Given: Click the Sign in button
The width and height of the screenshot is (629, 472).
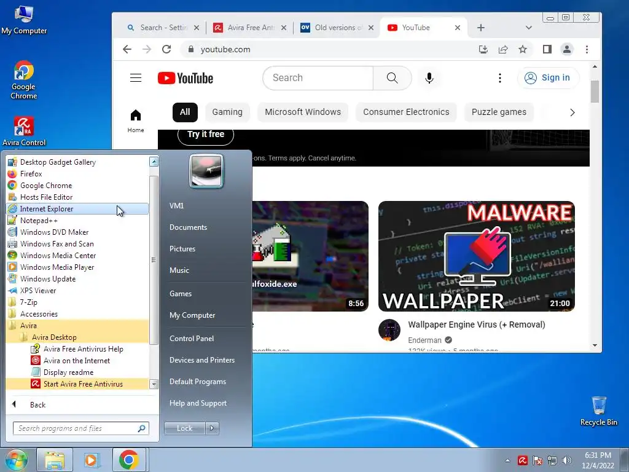Looking at the screenshot, I should click(x=548, y=78).
